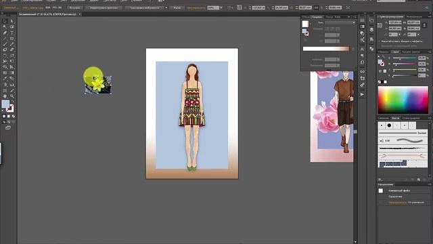Select the Selection (black arrow) tool
The width and height of the screenshot is (433, 244).
click(x=5, y=21)
